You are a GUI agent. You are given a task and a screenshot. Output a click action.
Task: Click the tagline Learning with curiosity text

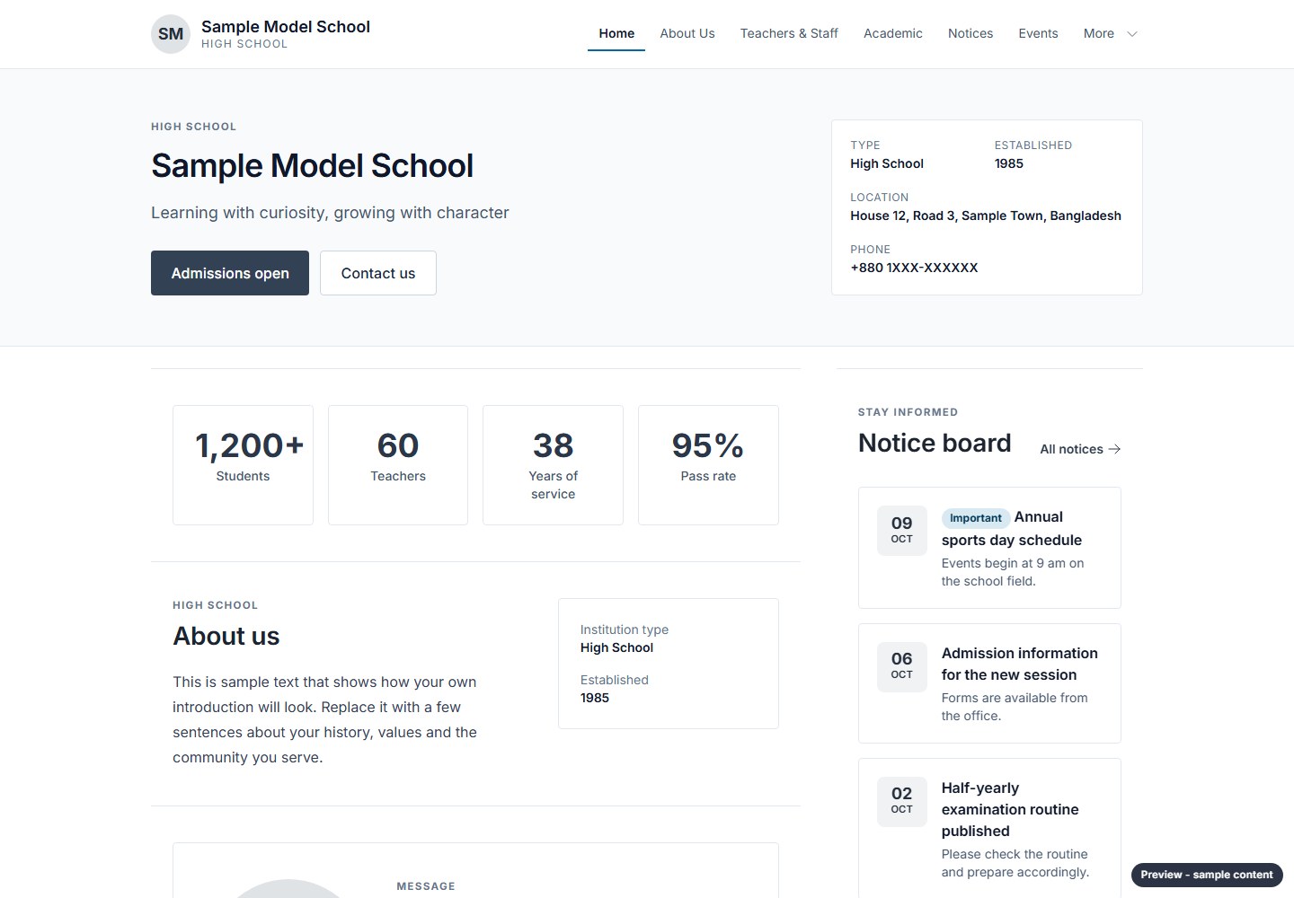[330, 213]
